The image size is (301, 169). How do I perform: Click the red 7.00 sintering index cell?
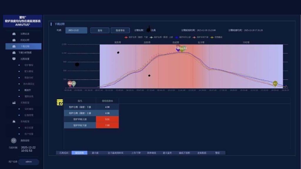click(107, 125)
